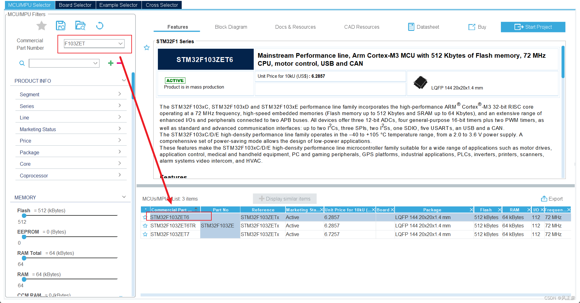Click the LQFP package chip image
580x303 pixels.
click(420, 82)
